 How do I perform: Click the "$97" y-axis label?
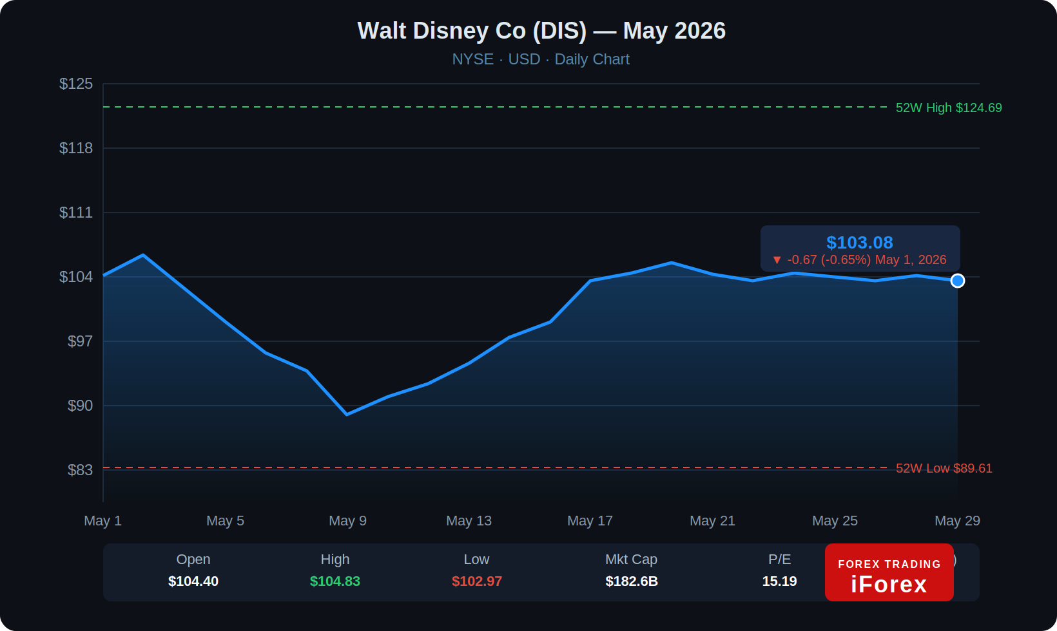80,341
